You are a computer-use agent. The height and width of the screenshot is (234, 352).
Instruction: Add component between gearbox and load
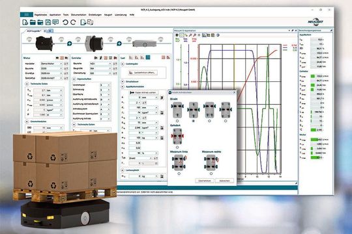click(119, 44)
